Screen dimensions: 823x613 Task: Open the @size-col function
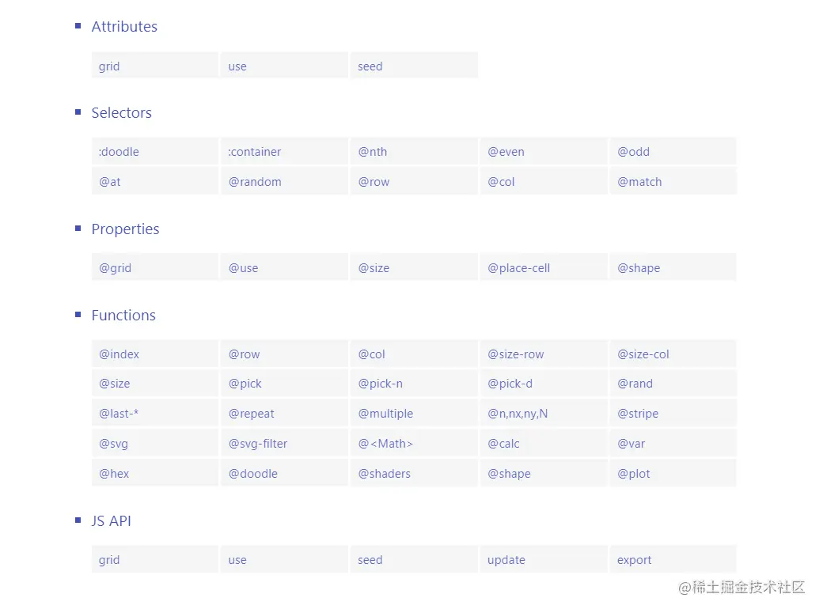673,354
